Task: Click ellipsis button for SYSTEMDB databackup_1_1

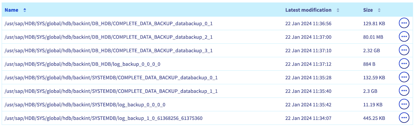Action: point(404,91)
